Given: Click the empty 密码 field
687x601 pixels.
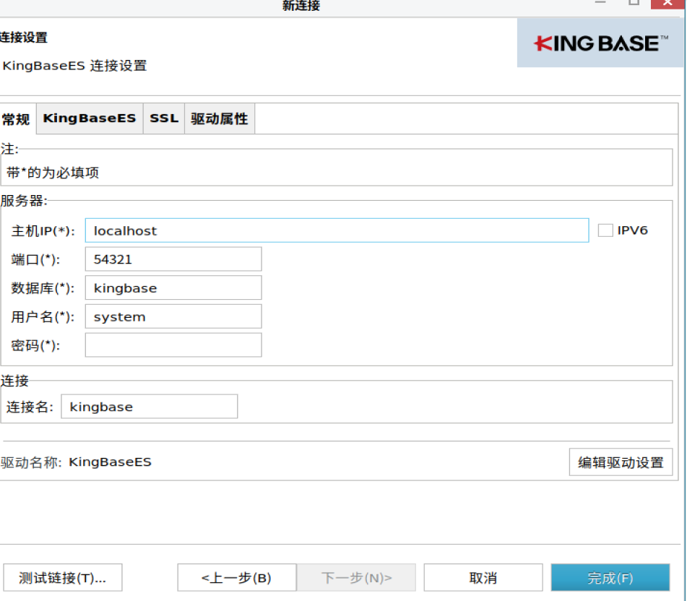Looking at the screenshot, I should tap(173, 345).
